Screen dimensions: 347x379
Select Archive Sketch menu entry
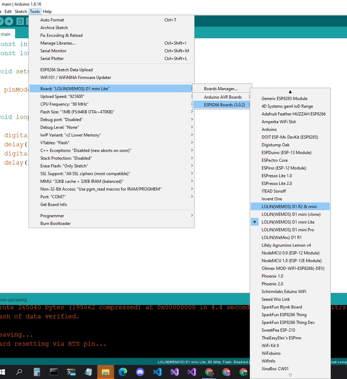112,28
